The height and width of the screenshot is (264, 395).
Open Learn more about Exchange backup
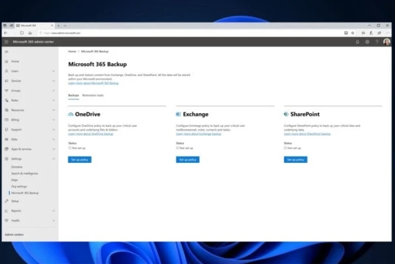click(x=198, y=134)
